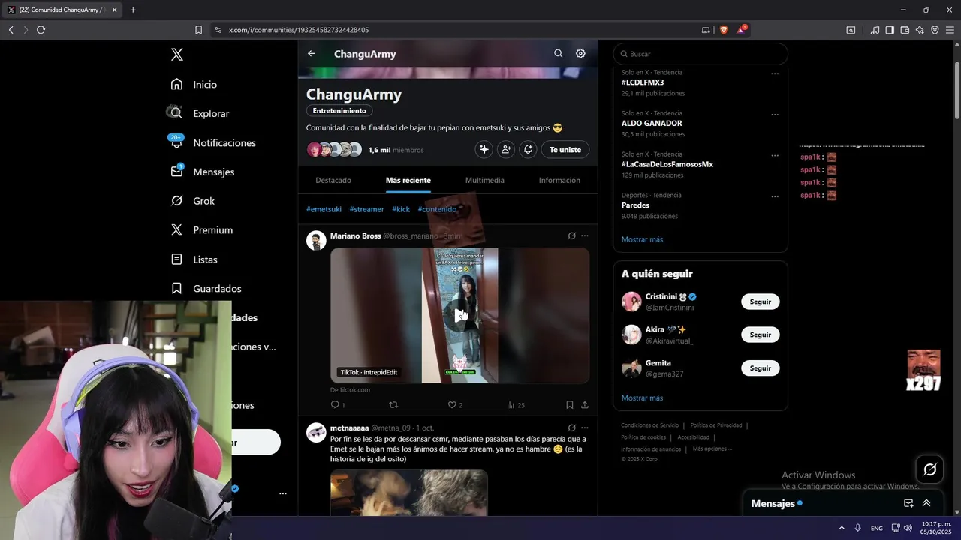Search within the ChanguArmy community

558,54
